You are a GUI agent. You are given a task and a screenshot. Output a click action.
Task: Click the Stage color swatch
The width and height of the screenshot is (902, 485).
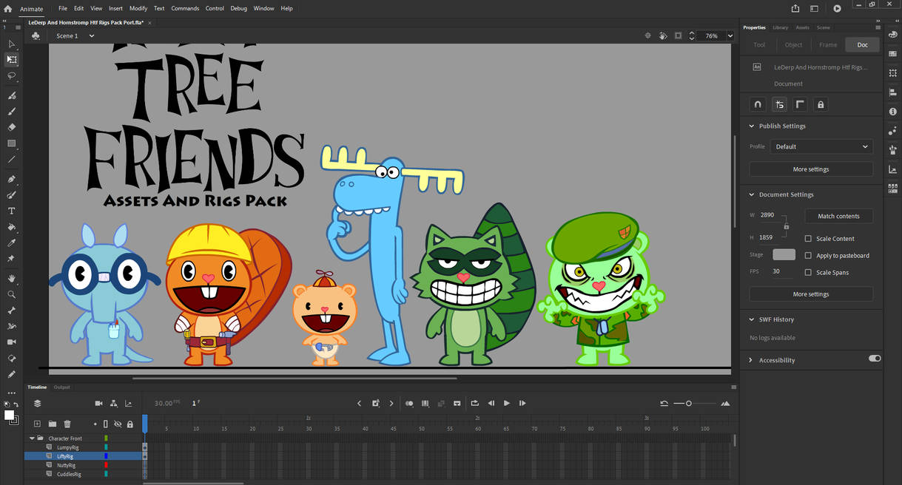(x=784, y=254)
